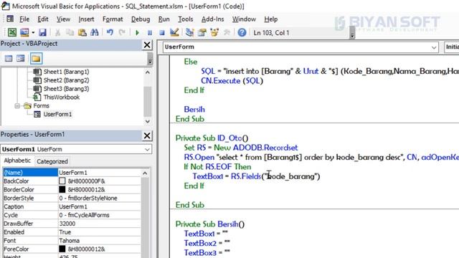Open the Debug menu
Screen dimensions: 459x258
click(141, 19)
